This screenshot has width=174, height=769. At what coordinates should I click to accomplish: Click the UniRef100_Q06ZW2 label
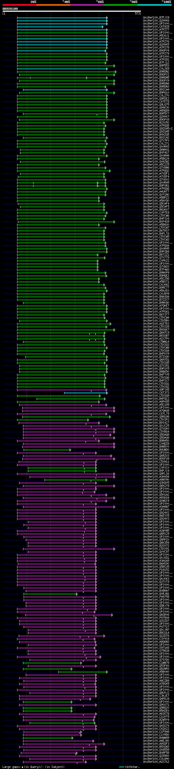click(156, 161)
